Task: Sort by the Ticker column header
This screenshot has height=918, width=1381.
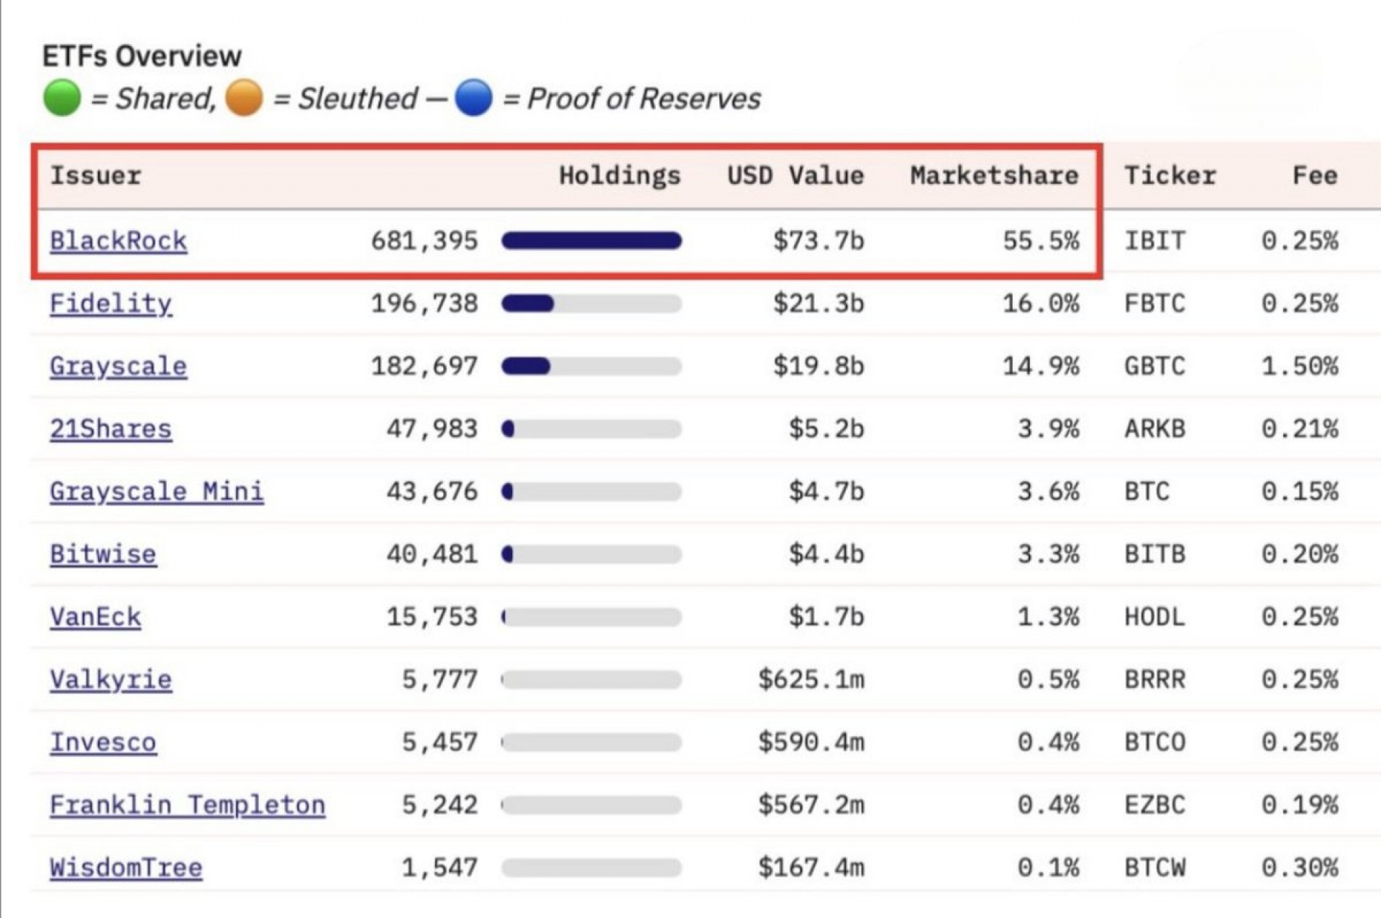Action: [x=1170, y=175]
